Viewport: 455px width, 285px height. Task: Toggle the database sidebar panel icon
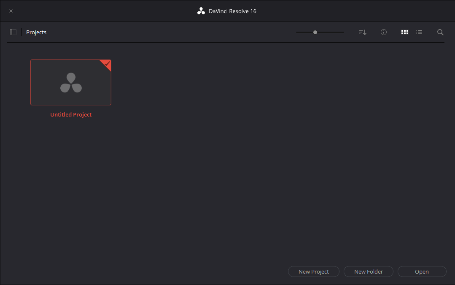pyautogui.click(x=13, y=32)
